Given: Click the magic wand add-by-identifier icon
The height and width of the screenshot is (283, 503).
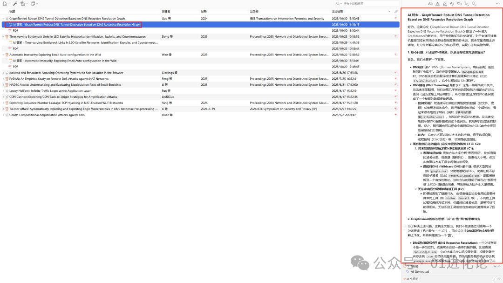Looking at the screenshot, I should (15, 4).
